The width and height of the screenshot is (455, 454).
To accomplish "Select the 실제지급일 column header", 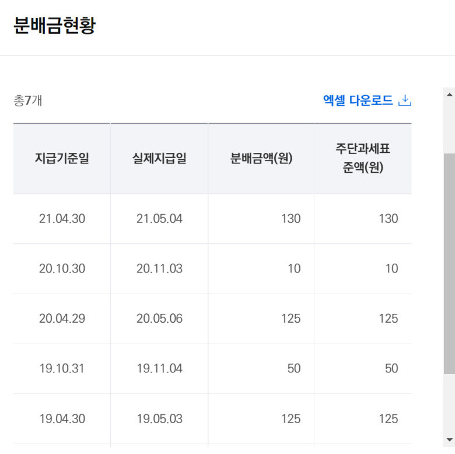I will [x=159, y=159].
